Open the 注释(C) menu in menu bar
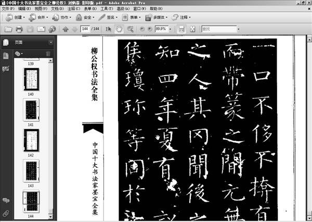The image size is (312, 222). coord(74,9)
